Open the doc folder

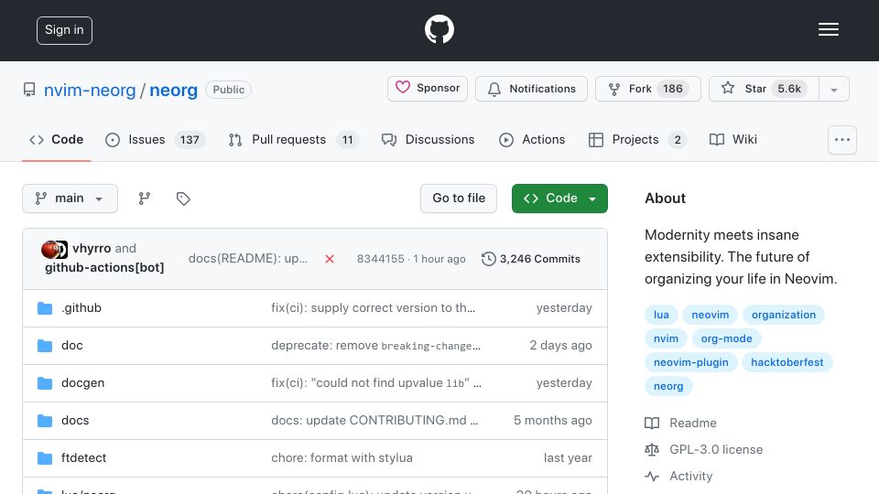click(71, 346)
